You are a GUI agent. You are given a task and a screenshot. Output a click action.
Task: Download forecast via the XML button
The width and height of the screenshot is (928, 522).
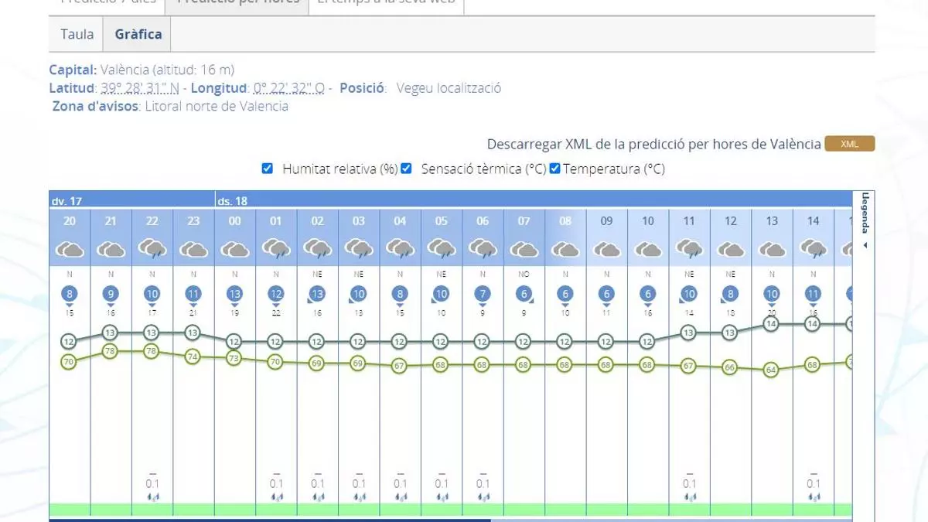pyautogui.click(x=849, y=144)
